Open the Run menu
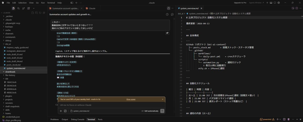This screenshot has height=122, width=303. tap(43, 3)
